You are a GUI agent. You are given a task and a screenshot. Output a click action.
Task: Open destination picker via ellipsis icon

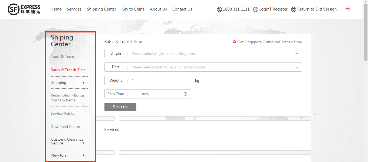click(296, 67)
